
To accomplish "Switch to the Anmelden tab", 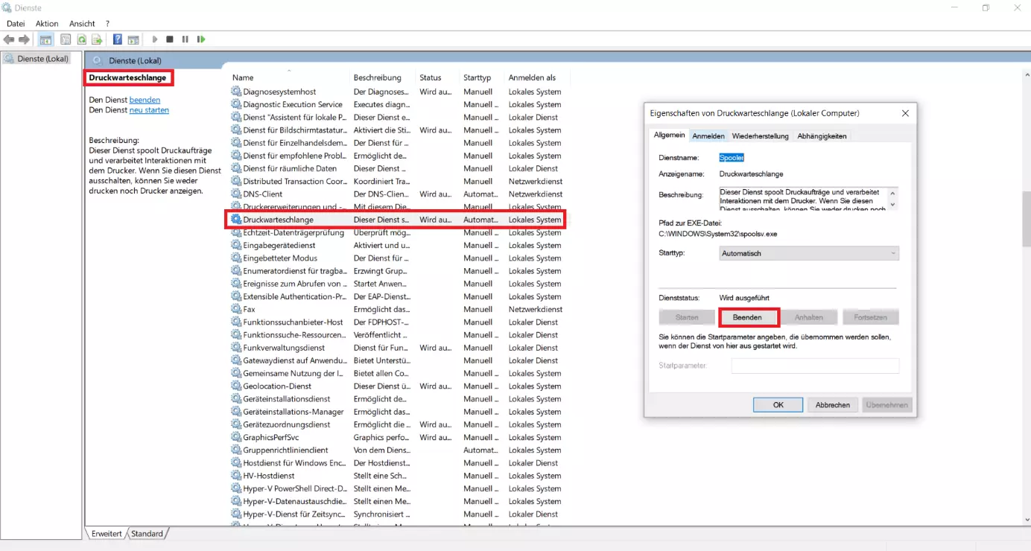I will click(x=708, y=136).
